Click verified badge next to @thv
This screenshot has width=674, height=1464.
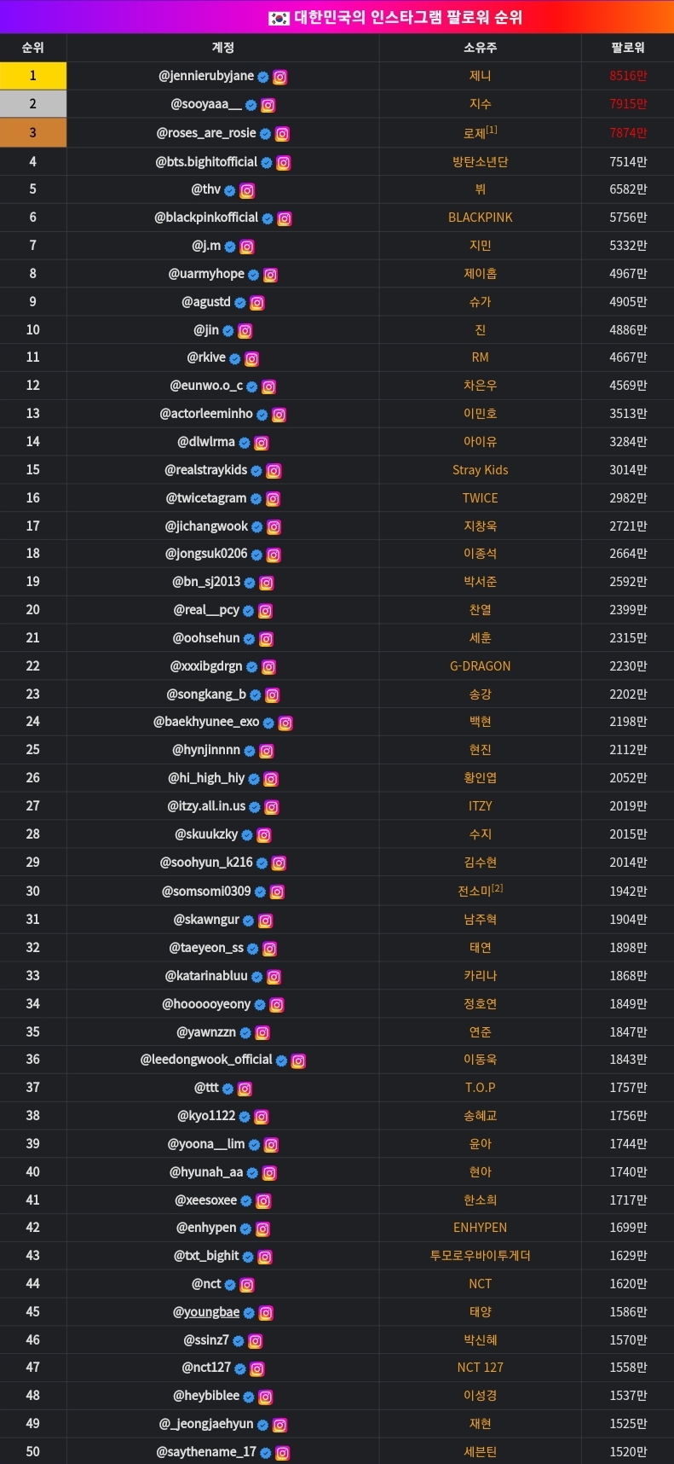[229, 191]
